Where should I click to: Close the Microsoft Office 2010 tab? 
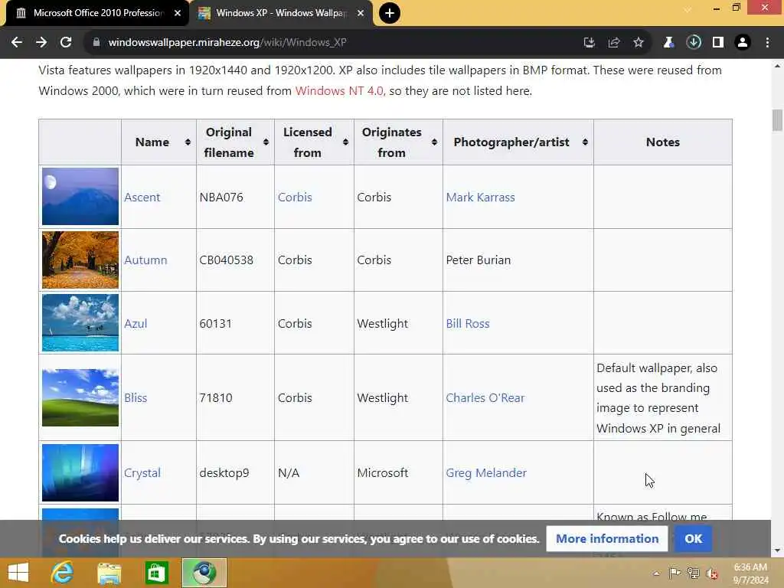(178, 13)
